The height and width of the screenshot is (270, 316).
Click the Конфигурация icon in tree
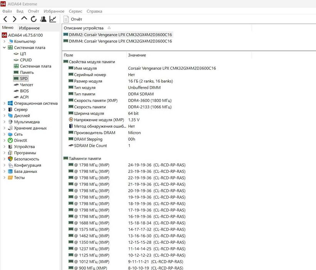click(x=10, y=165)
